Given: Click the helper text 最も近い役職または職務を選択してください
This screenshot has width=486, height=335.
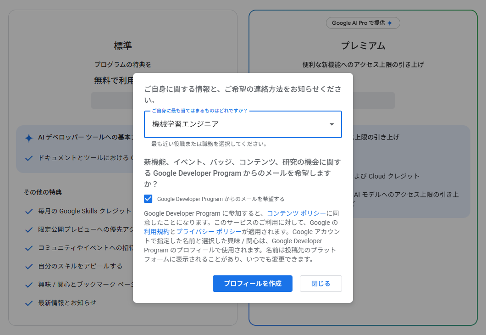Looking at the screenshot, I should [209, 144].
